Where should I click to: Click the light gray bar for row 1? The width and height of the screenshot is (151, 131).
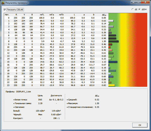click(x=111, y=21)
